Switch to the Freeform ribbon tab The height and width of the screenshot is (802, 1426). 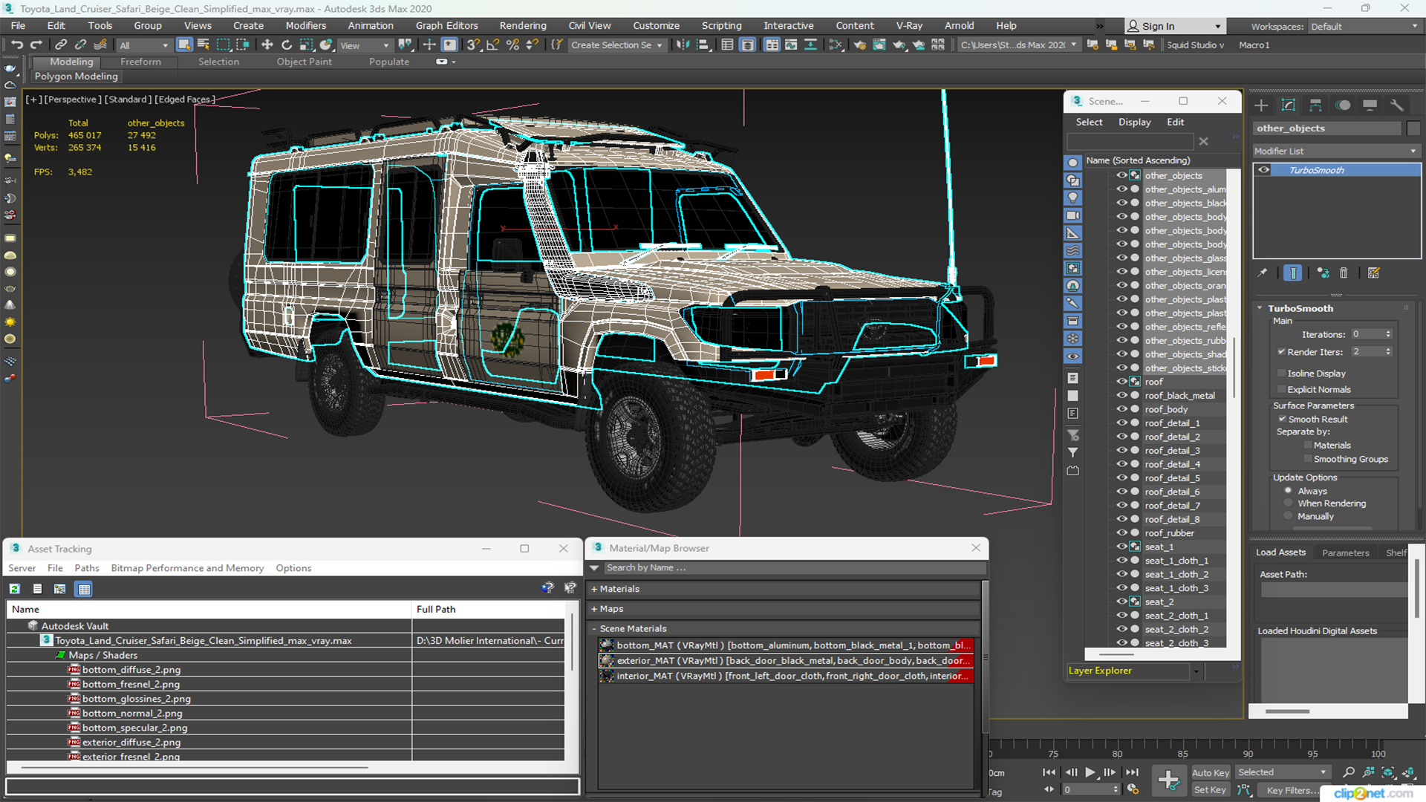140,62
